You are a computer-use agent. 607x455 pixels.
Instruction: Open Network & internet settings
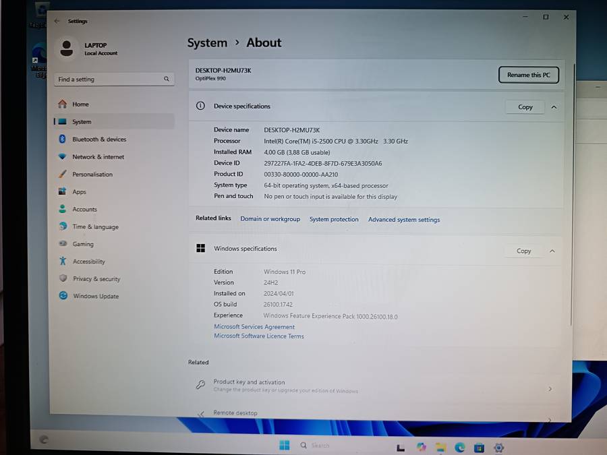pos(98,157)
